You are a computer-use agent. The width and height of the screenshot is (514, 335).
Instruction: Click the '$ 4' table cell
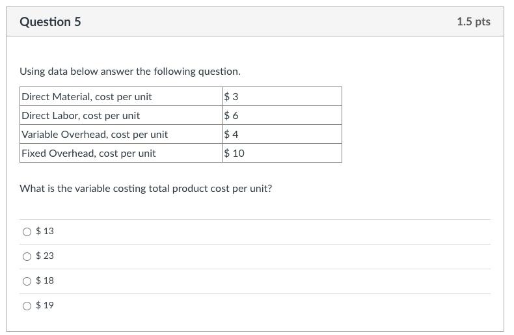click(x=282, y=135)
